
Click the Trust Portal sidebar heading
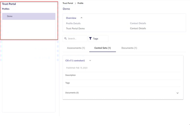9,4
